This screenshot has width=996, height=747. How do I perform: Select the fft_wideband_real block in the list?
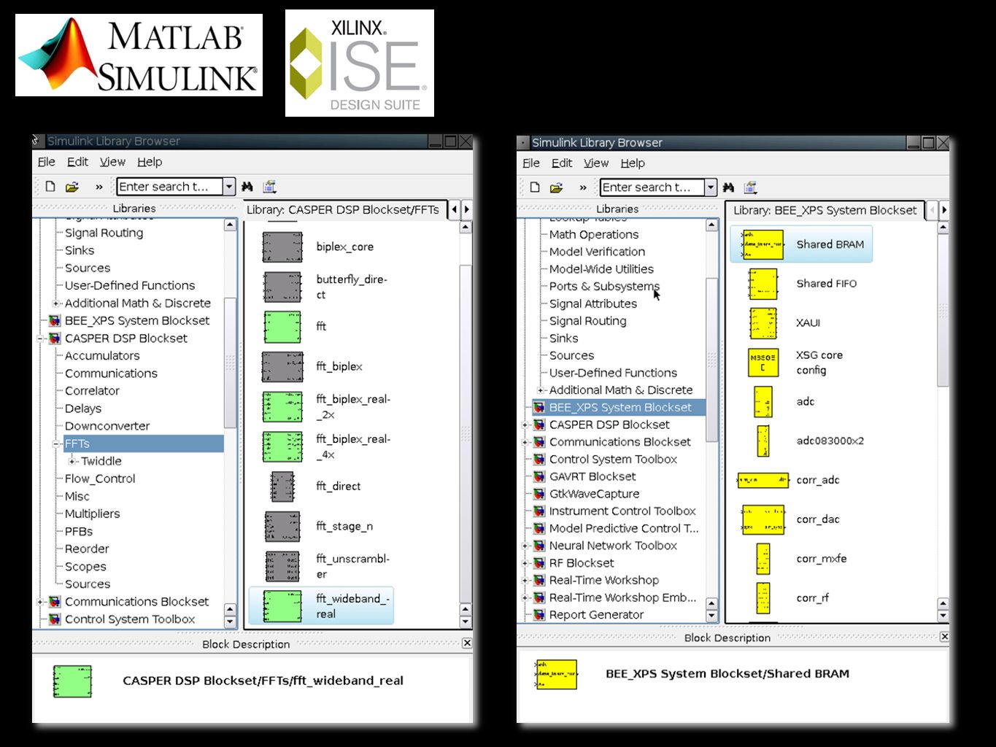click(321, 606)
